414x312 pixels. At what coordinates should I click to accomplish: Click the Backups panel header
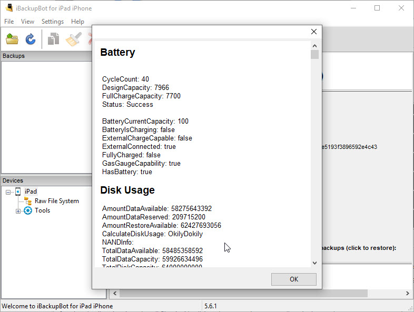pyautogui.click(x=47, y=56)
